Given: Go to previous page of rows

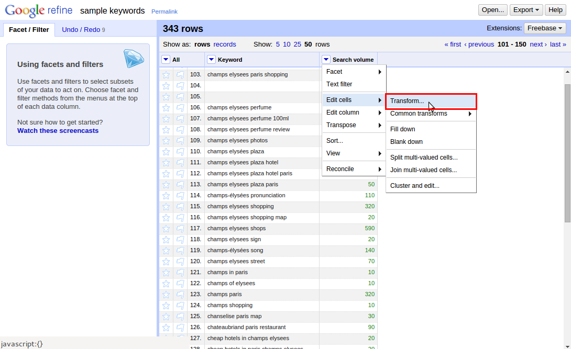Looking at the screenshot, I should click(479, 44).
